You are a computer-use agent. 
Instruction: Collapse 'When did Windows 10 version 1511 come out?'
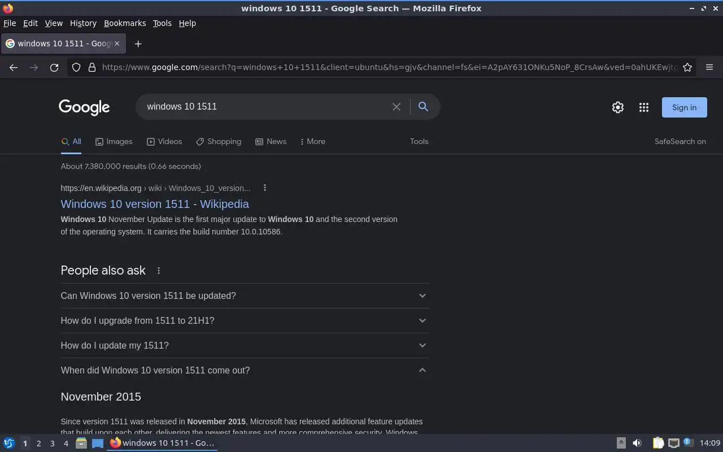[245, 370]
